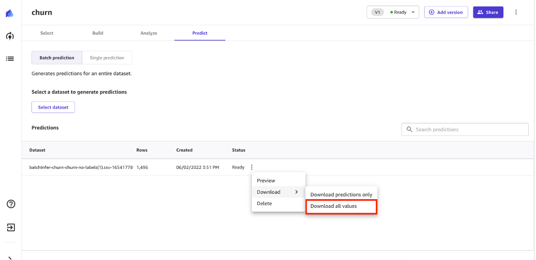The width and height of the screenshot is (536, 260).
Task: Select Download all values
Action: (341, 206)
